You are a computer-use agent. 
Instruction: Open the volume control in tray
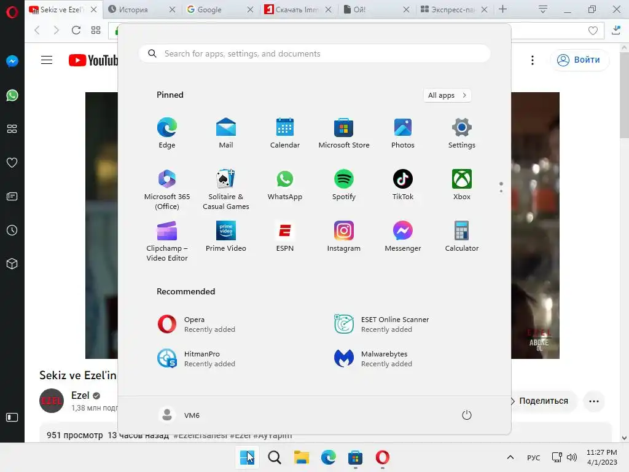coord(572,457)
